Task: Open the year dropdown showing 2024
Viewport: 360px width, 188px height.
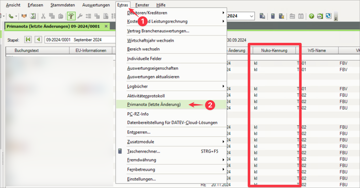Action: click(x=251, y=16)
